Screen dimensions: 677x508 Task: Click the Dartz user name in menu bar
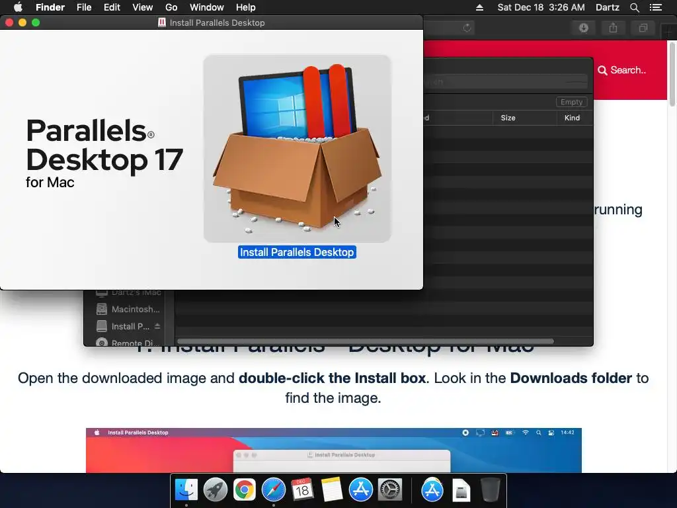[x=607, y=7]
